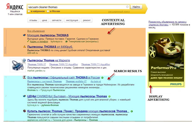Image resolution: width=192 pixels, height=124 pixels.
Task: Select the запчасти suggestion button
Action: coord(57,20)
